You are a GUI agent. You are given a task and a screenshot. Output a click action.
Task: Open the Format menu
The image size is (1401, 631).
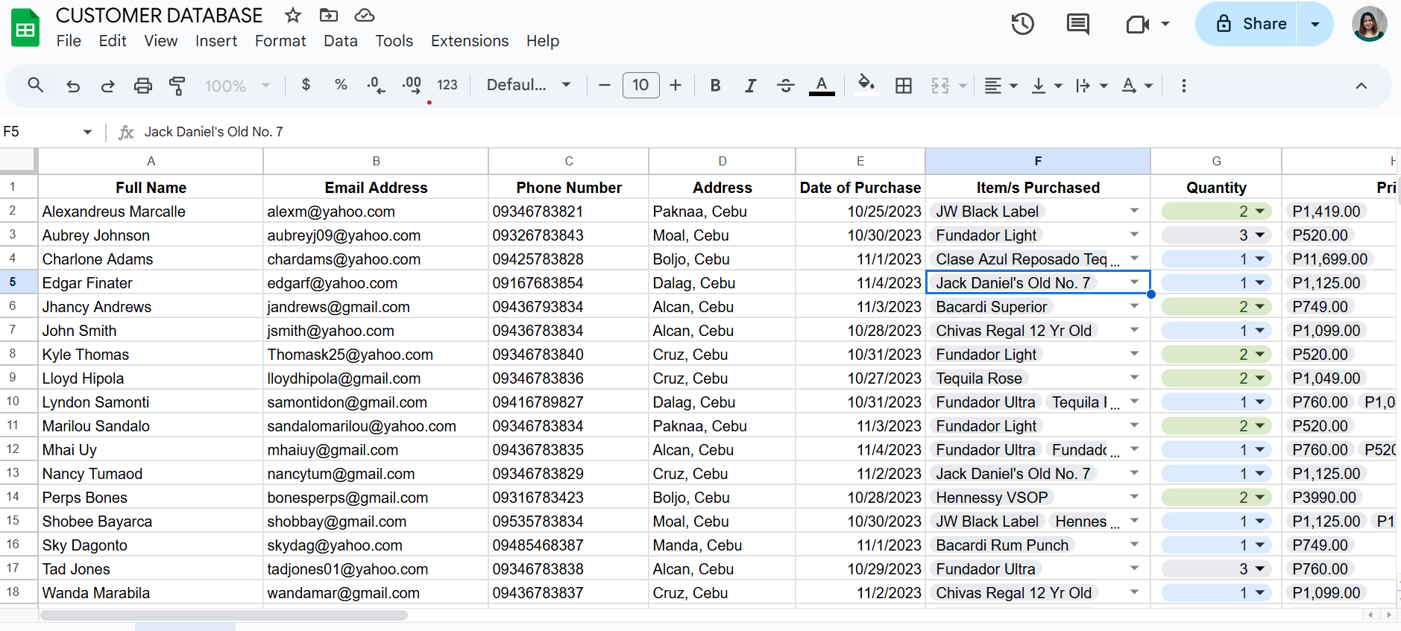coord(280,41)
